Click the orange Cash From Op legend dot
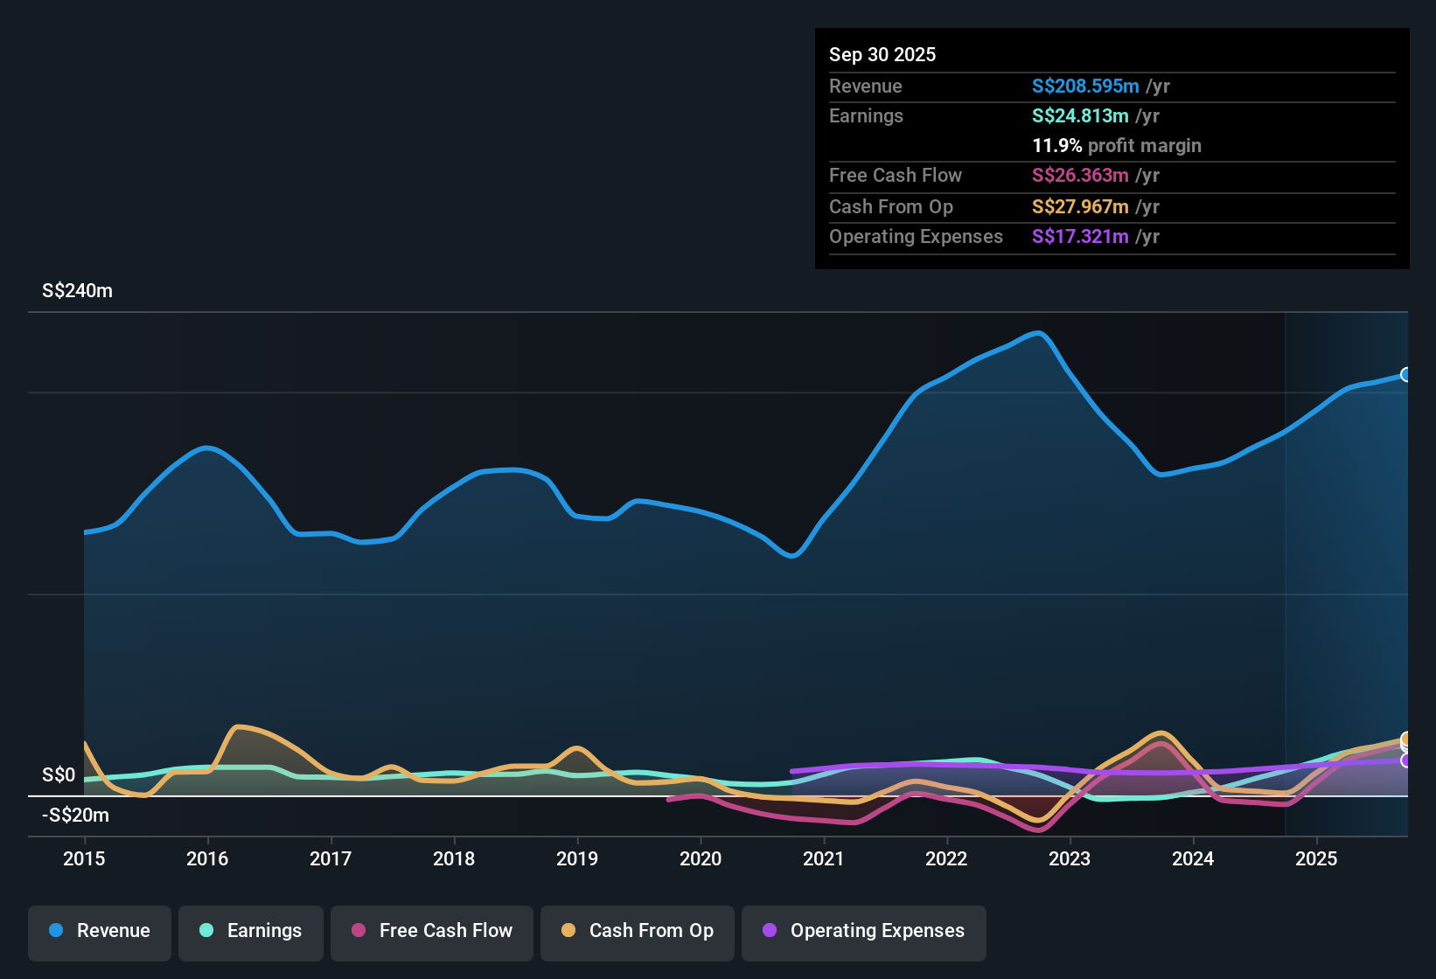Image resolution: width=1436 pixels, height=979 pixels. (568, 931)
